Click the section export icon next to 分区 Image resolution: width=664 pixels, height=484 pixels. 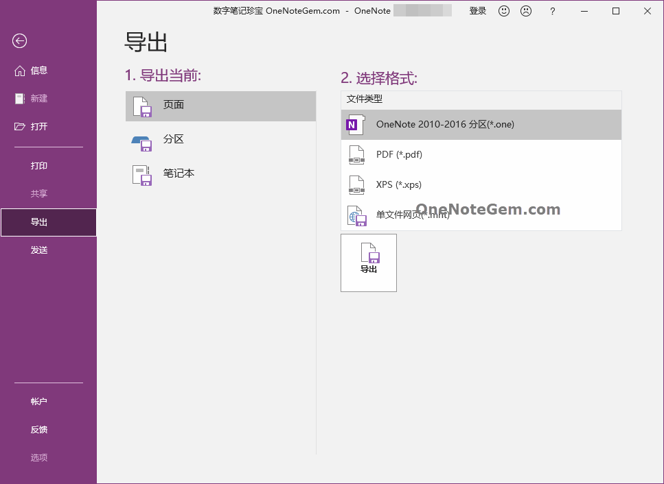[142, 143]
